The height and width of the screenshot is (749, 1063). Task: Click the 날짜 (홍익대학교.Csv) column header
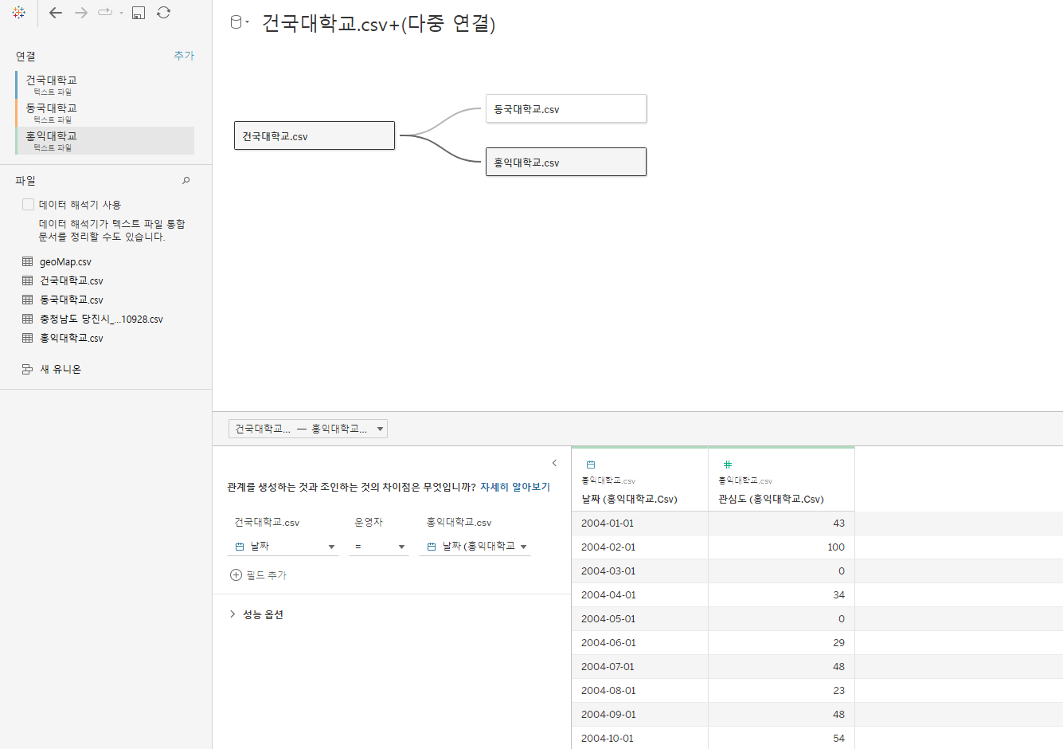[629, 499]
